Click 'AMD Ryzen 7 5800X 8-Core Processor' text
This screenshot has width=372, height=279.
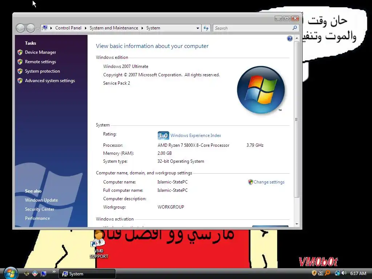pyautogui.click(x=193, y=145)
